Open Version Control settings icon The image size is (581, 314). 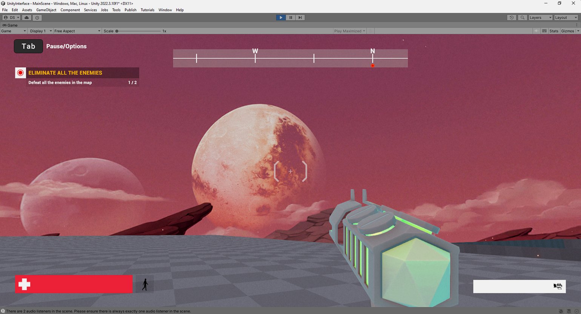[37, 18]
